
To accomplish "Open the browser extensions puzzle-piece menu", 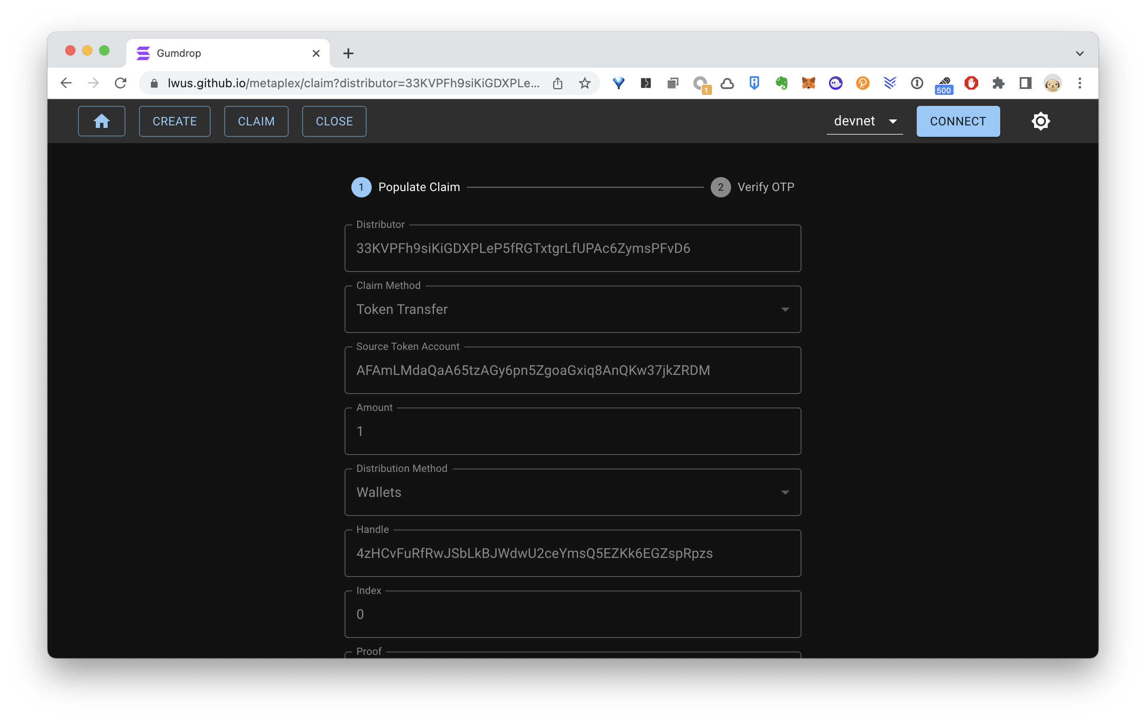I will [x=999, y=83].
